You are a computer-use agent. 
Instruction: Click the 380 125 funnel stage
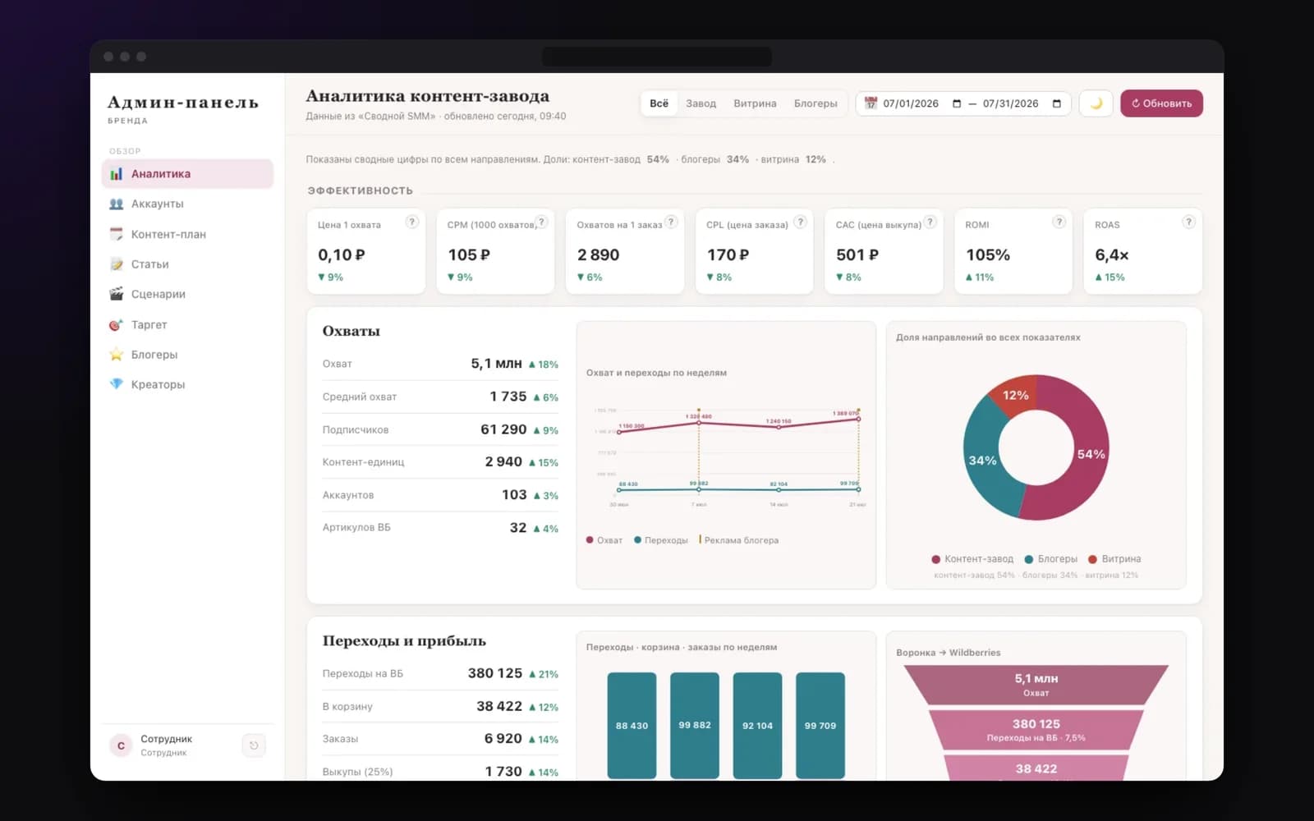[x=1036, y=730]
